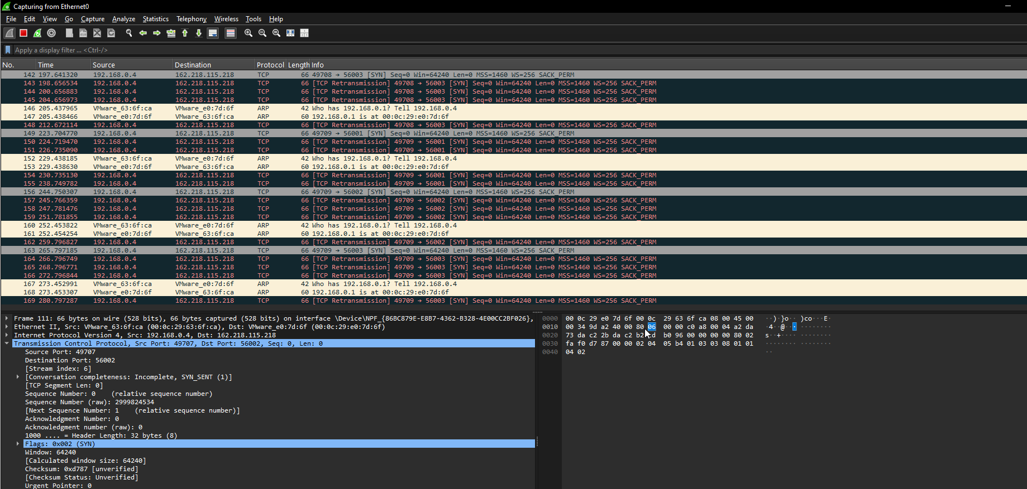
Task: Open the Analyze menu
Action: tap(123, 19)
